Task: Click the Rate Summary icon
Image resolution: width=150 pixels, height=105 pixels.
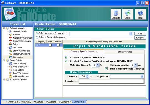Action: 11,63
